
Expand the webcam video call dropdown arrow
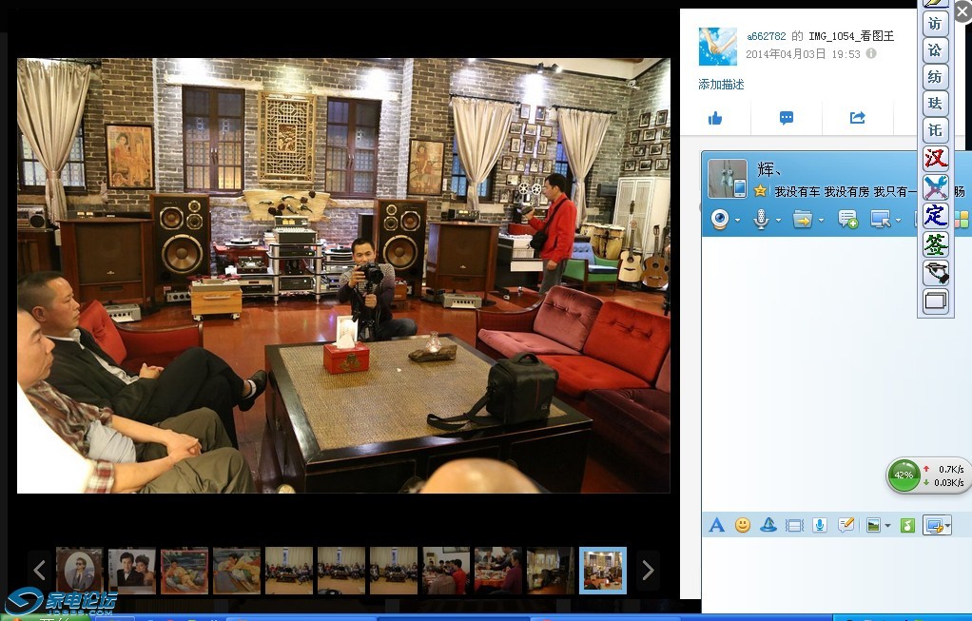(x=738, y=221)
